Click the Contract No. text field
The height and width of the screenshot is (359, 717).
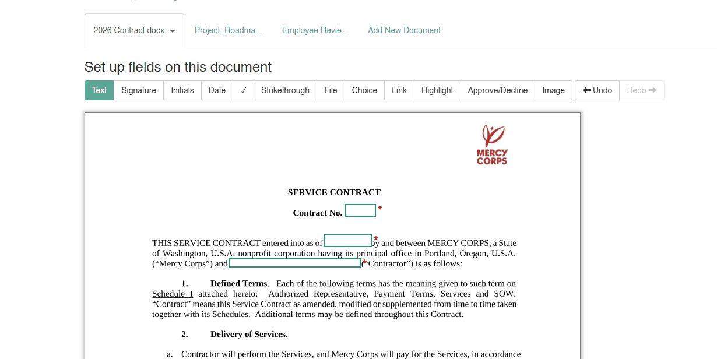(360, 210)
